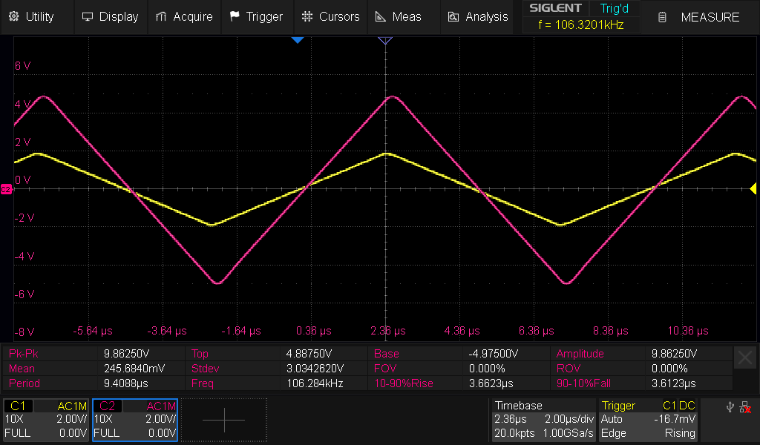The height and width of the screenshot is (445, 760).
Task: Open the C1 channel settings box
Action: coord(46,419)
